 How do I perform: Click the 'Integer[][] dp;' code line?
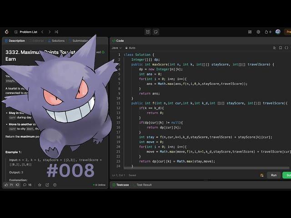click(x=145, y=59)
